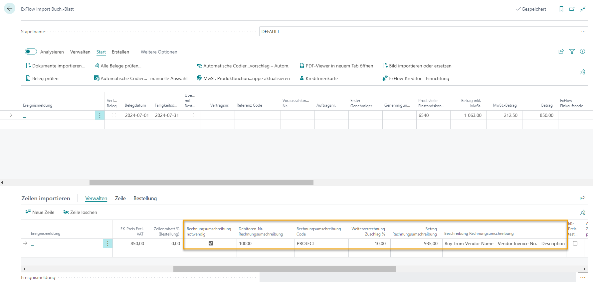Open the Erstellen menu
593x283 pixels.
click(x=120, y=52)
